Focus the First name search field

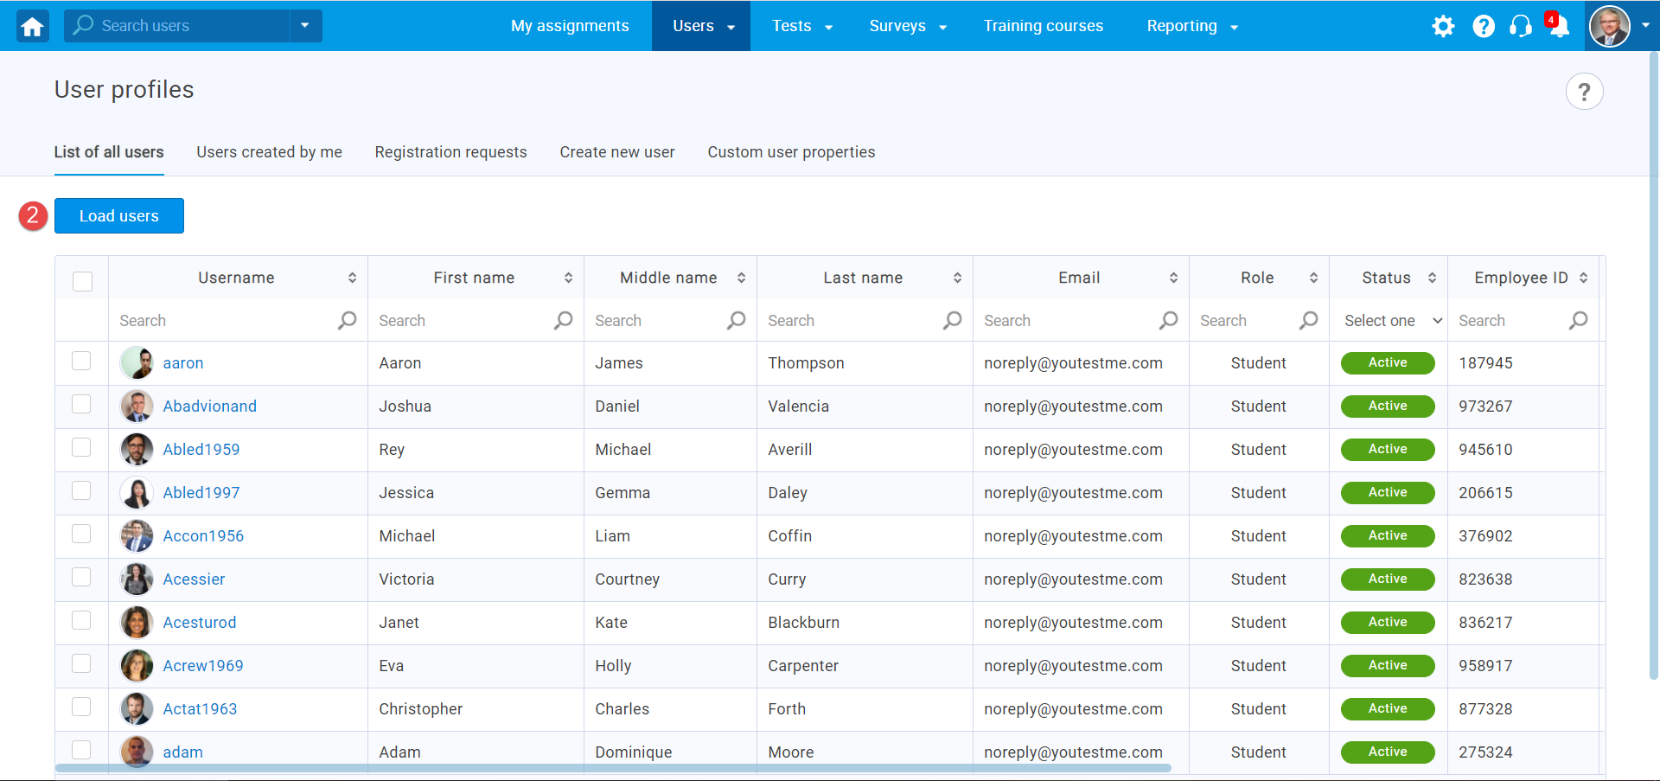[463, 320]
